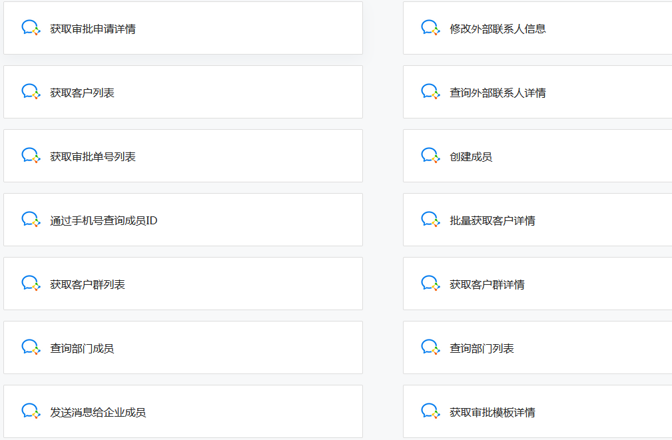
Task: Select the 查询外部联系人详情 action label
Action: pyautogui.click(x=498, y=93)
